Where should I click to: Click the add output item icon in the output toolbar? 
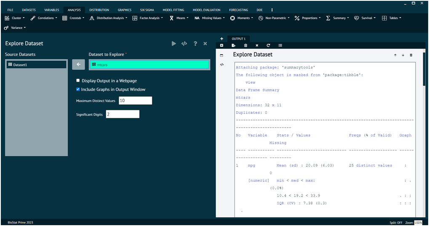221,45
